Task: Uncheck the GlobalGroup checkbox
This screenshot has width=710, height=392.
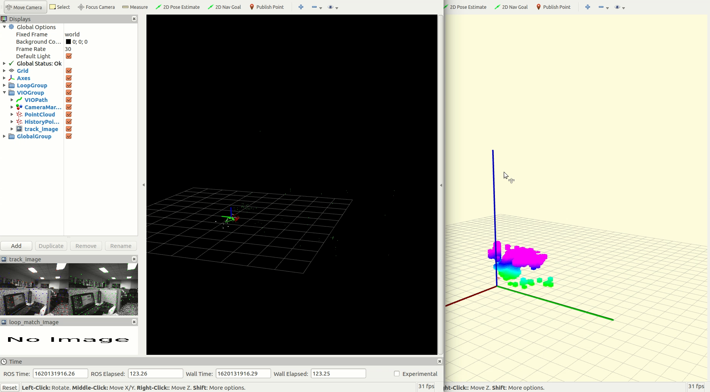Action: [x=69, y=136]
